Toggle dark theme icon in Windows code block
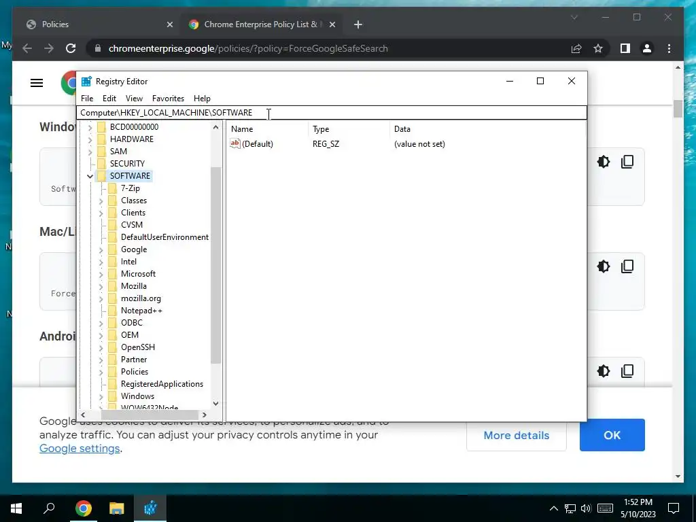Screen dimensions: 696x522 pos(604,162)
